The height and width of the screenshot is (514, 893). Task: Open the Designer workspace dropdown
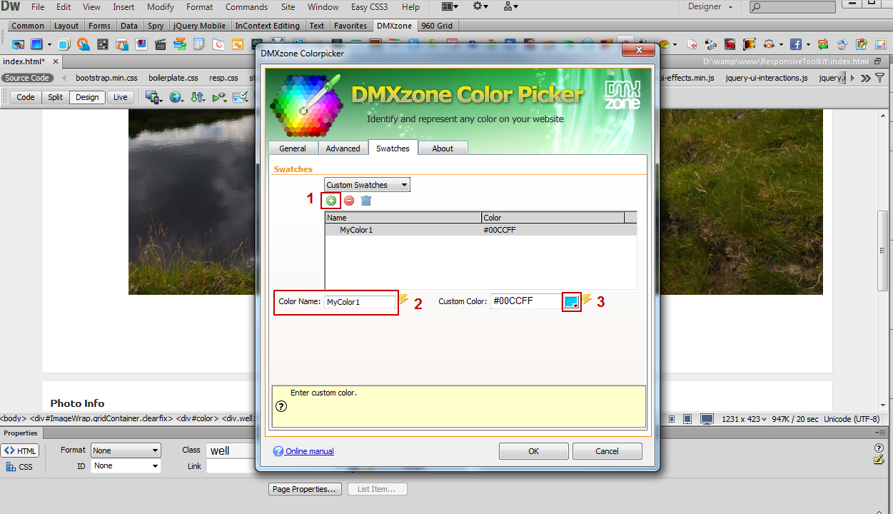710,6
